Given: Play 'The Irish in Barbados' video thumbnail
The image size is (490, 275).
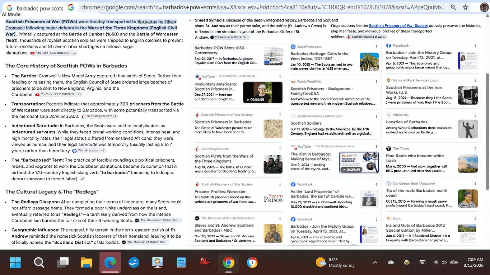Looking at the screenshot, I should (359, 162).
